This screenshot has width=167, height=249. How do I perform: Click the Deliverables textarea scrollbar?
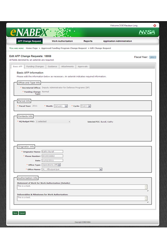(146, 198)
